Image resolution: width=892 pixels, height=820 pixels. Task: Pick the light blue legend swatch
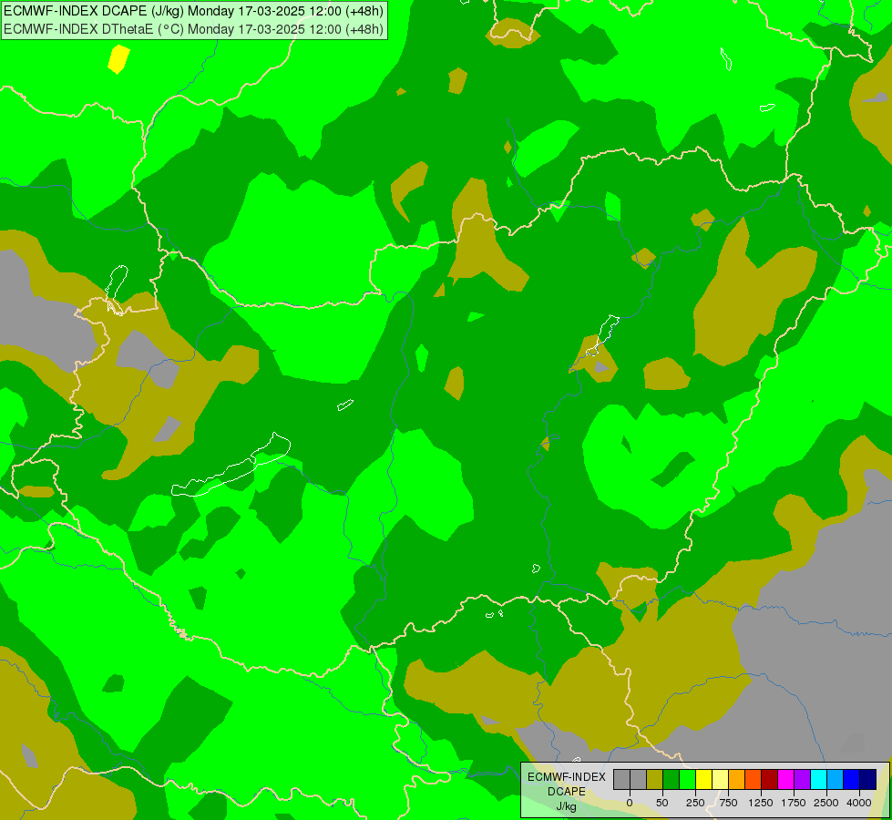[836, 780]
